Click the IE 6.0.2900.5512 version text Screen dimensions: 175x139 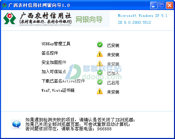click(x=134, y=22)
